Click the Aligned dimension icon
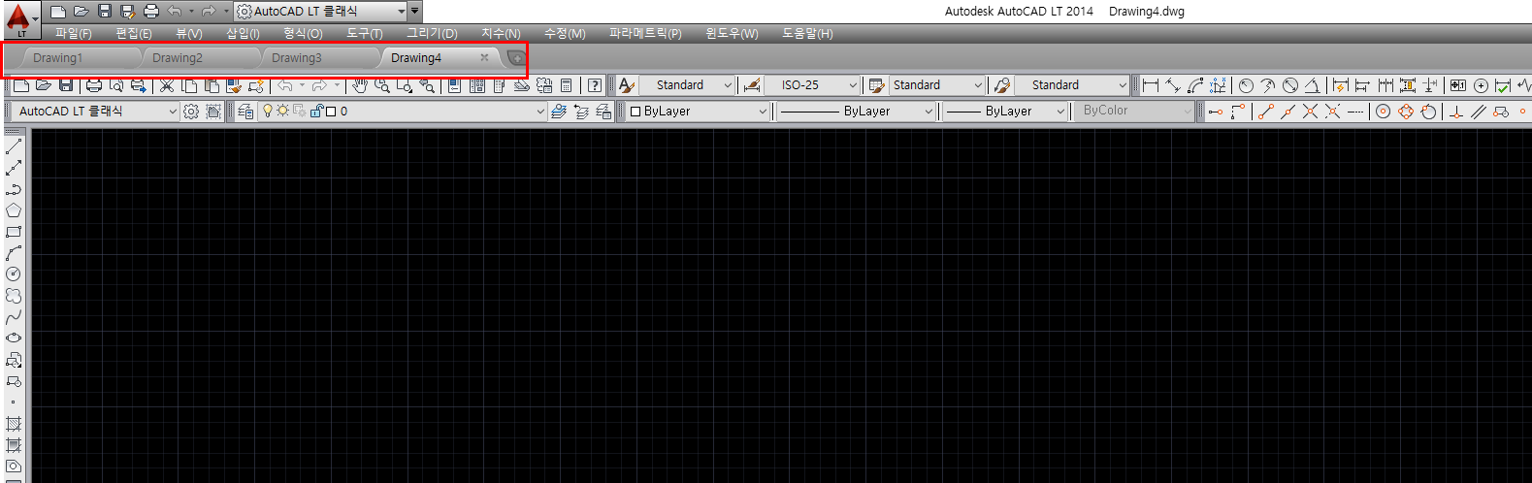The height and width of the screenshot is (483, 1532). (x=1173, y=85)
